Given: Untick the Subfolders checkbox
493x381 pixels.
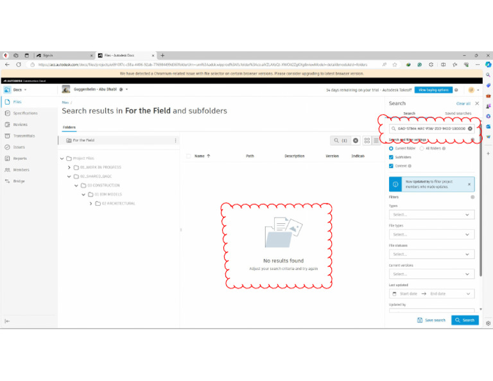Looking at the screenshot, I should pos(391,157).
